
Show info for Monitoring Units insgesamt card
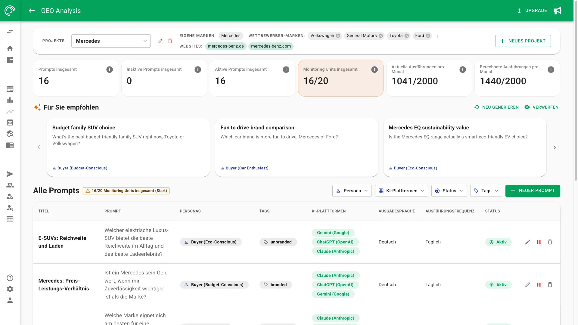tap(374, 70)
